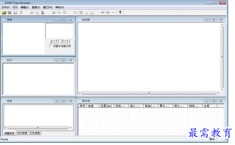Click the curve panel vertical scrollbar thumb
This screenshot has width=235, height=145.
(222, 57)
